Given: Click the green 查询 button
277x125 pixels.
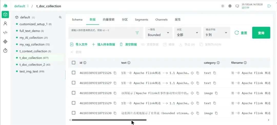Looking at the screenshot, I should click(x=261, y=33).
